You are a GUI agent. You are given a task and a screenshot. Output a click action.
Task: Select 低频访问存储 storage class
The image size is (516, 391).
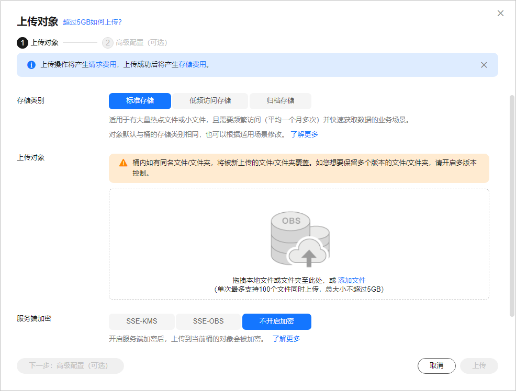click(210, 101)
